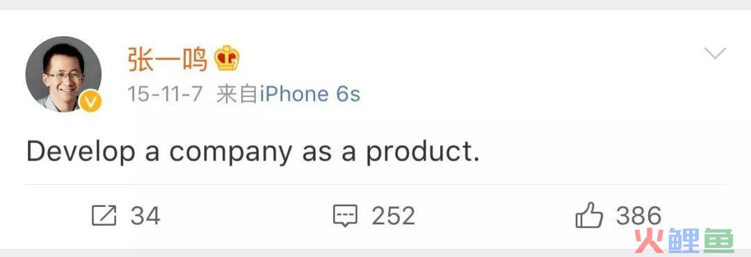751x257 pixels.
Task: Click the 来自 source label
Action: pos(237,94)
